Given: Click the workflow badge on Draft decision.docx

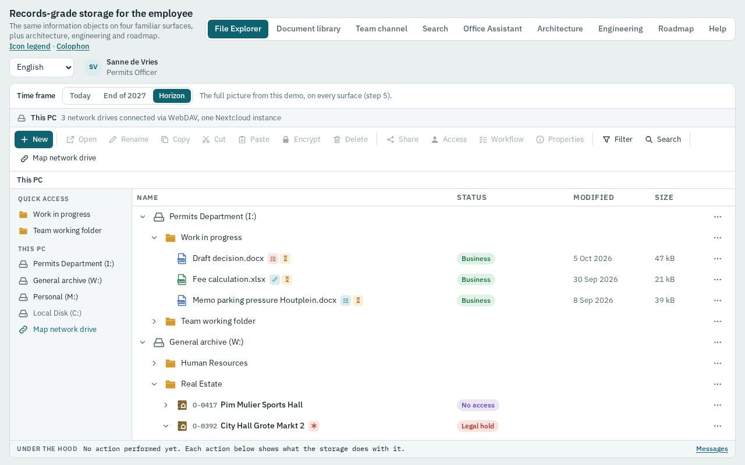Looking at the screenshot, I should 273,259.
